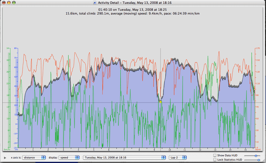Enable the Lock Statistics HUD checkbox
266x163 pixels.
215,160
